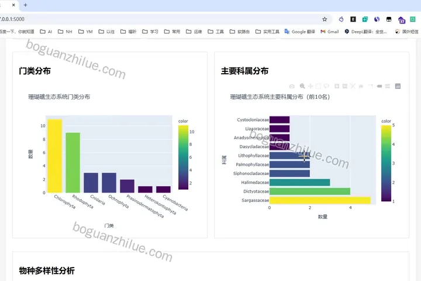Open the 实用工具 bookmarks folder
This screenshot has height=281, width=421.
[x=267, y=32]
